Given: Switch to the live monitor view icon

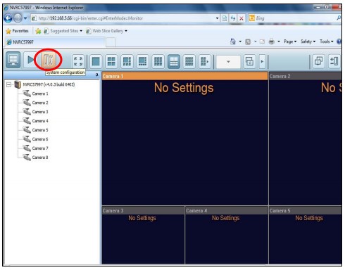Looking at the screenshot, I should coord(13,60).
